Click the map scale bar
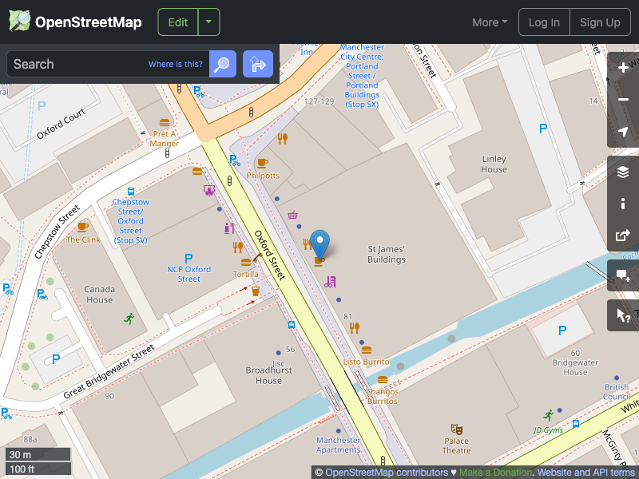 (x=38, y=461)
